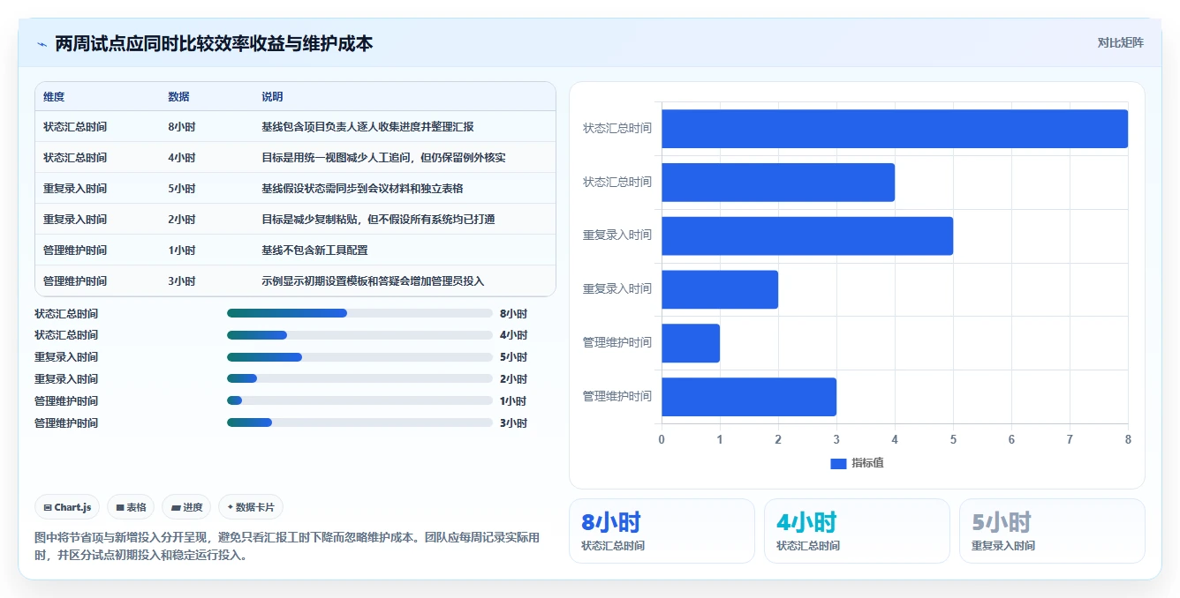Click the chart bar reaching value 1
1180x598 pixels.
coord(691,343)
